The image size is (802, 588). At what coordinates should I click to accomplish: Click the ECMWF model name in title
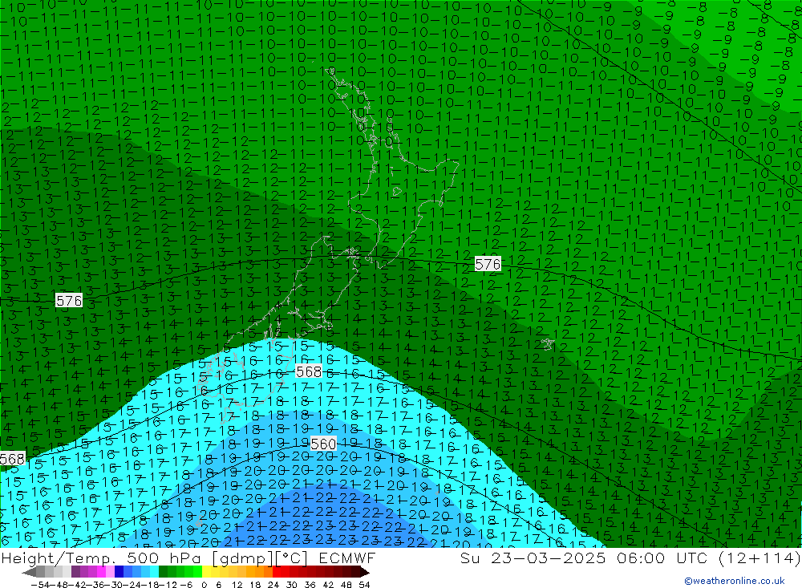(x=347, y=558)
